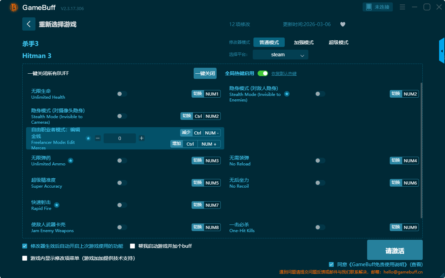Click star icon next to Unlimited Ammo
Viewport: 445px width, 278px height.
(71, 161)
